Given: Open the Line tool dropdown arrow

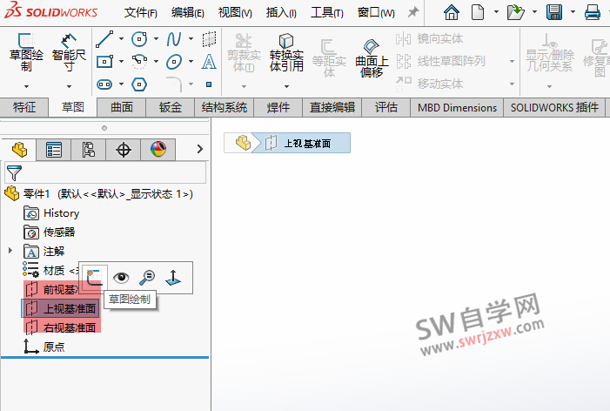Looking at the screenshot, I should 121,39.
